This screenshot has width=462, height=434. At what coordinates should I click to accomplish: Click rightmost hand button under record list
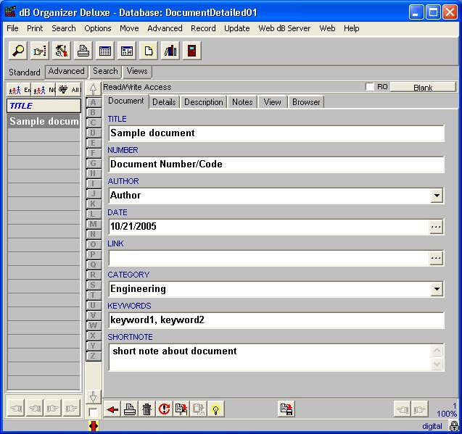pos(71,409)
